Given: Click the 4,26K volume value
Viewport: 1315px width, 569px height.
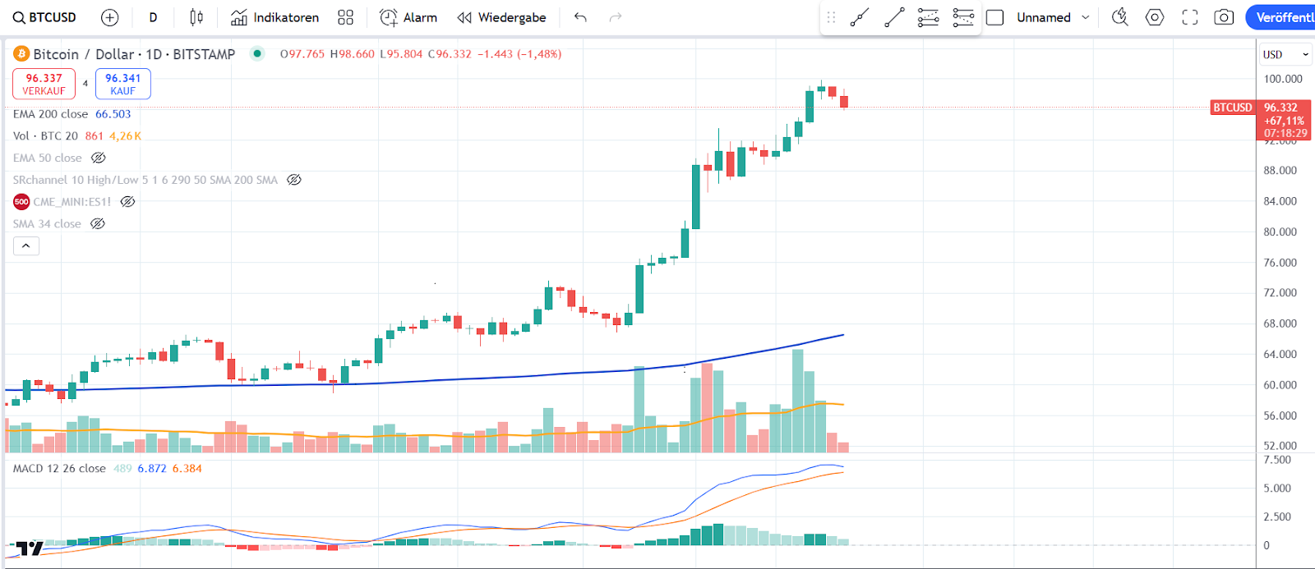Looking at the screenshot, I should point(126,136).
